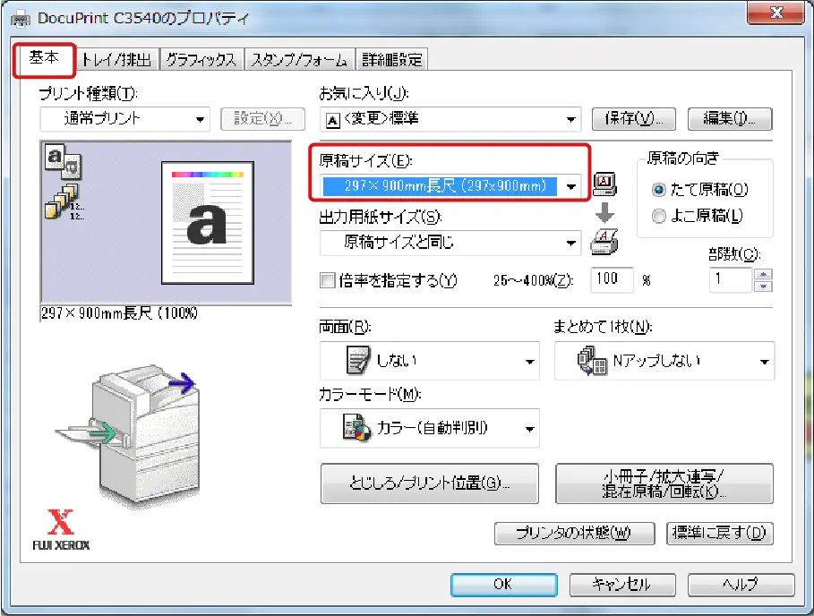Open 出力用紙サイズ dropdown
Image resolution: width=814 pixels, height=616 pixels.
(450, 243)
